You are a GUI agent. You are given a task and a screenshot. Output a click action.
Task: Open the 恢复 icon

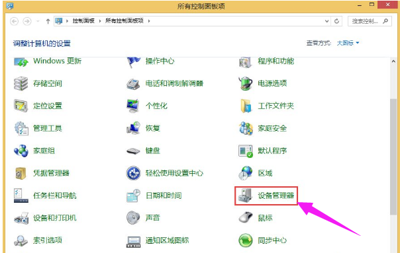(133, 128)
